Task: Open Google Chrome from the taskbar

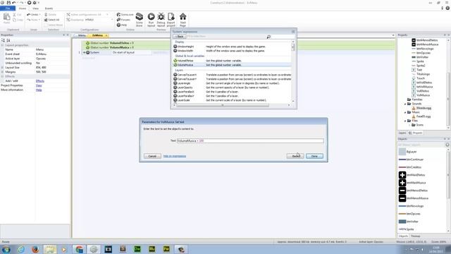Action: point(79,249)
